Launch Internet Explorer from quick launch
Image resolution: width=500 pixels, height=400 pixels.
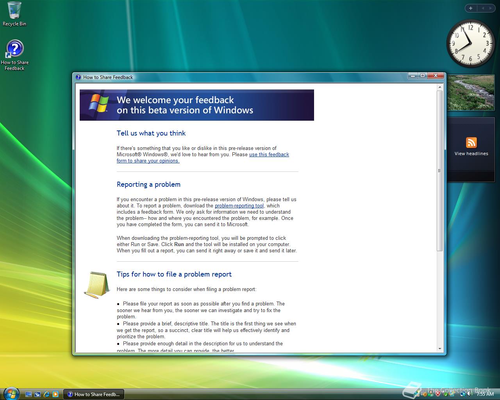46,394
